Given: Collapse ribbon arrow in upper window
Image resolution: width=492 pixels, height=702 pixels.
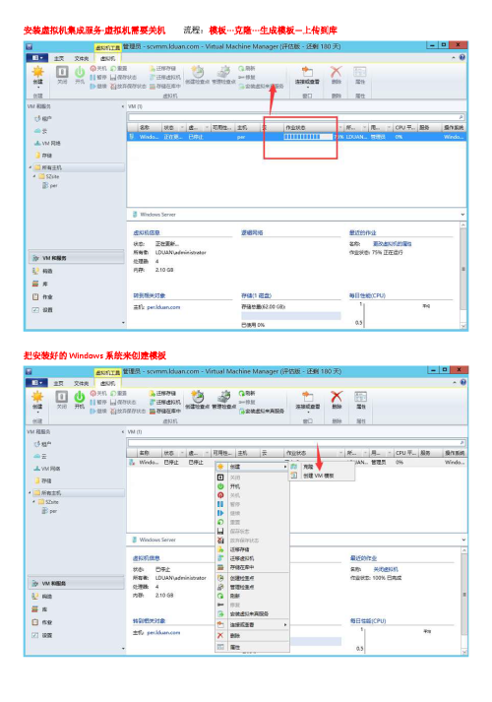Looking at the screenshot, I should click(454, 58).
